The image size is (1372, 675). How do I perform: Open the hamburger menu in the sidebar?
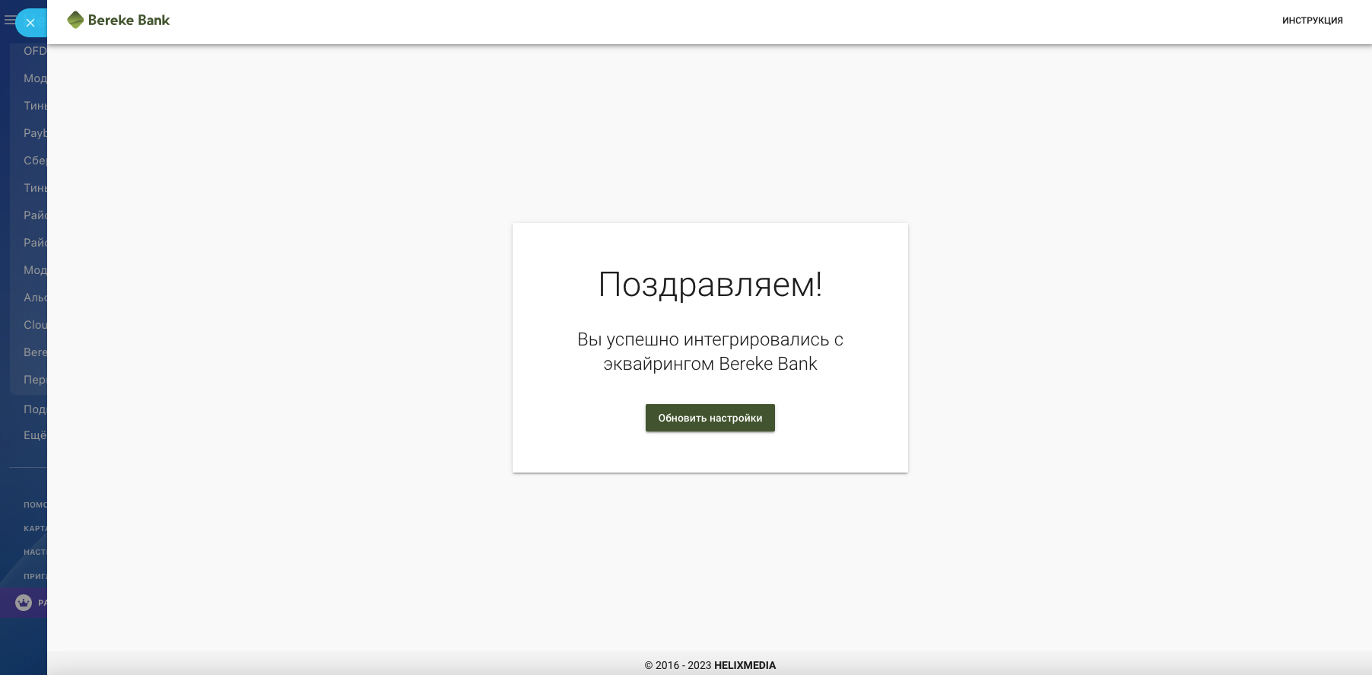click(9, 21)
